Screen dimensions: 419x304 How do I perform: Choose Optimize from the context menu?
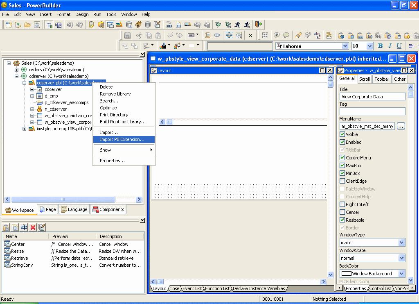coord(124,108)
